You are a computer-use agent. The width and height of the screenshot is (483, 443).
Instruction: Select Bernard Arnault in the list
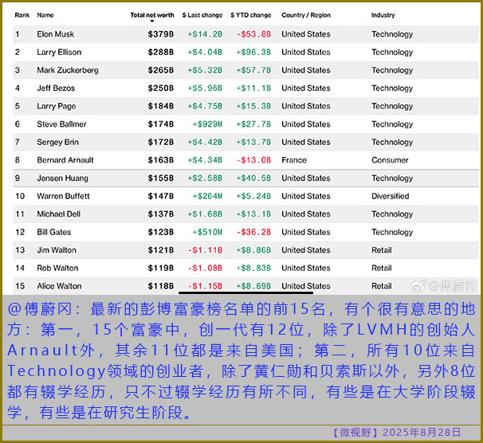(x=65, y=160)
